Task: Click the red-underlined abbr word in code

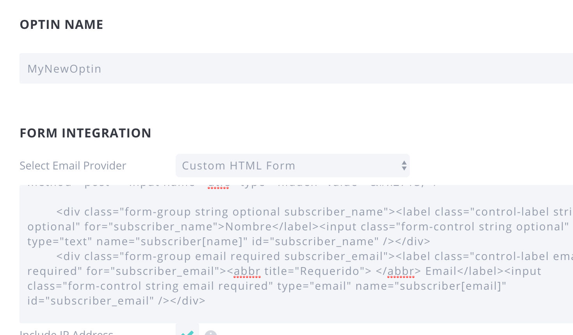Action: tap(247, 271)
